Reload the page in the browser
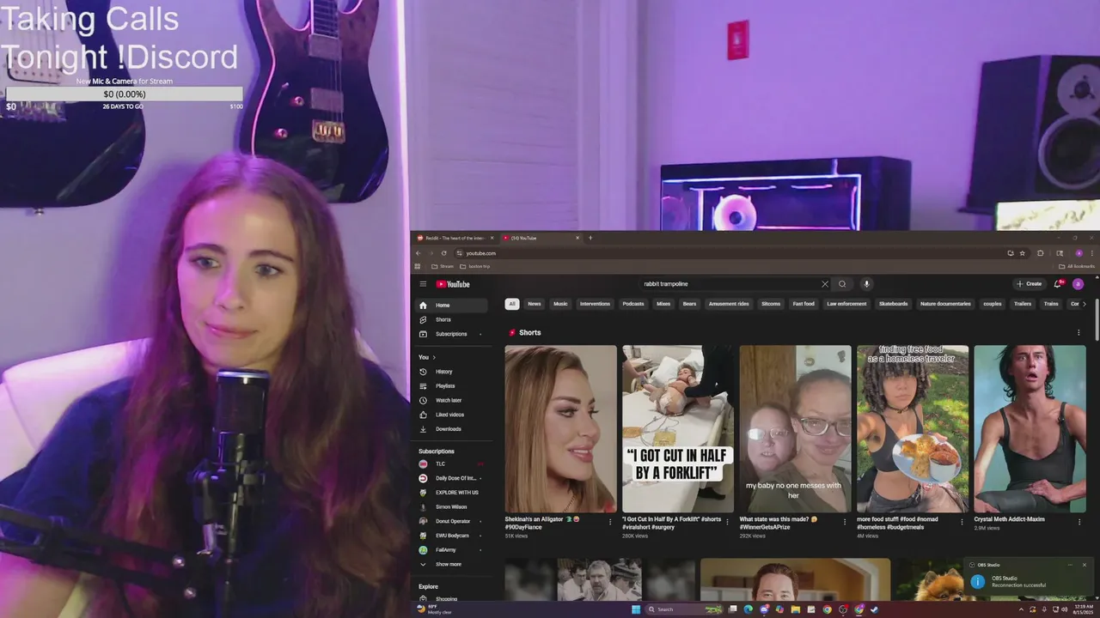1100x618 pixels. coord(443,253)
